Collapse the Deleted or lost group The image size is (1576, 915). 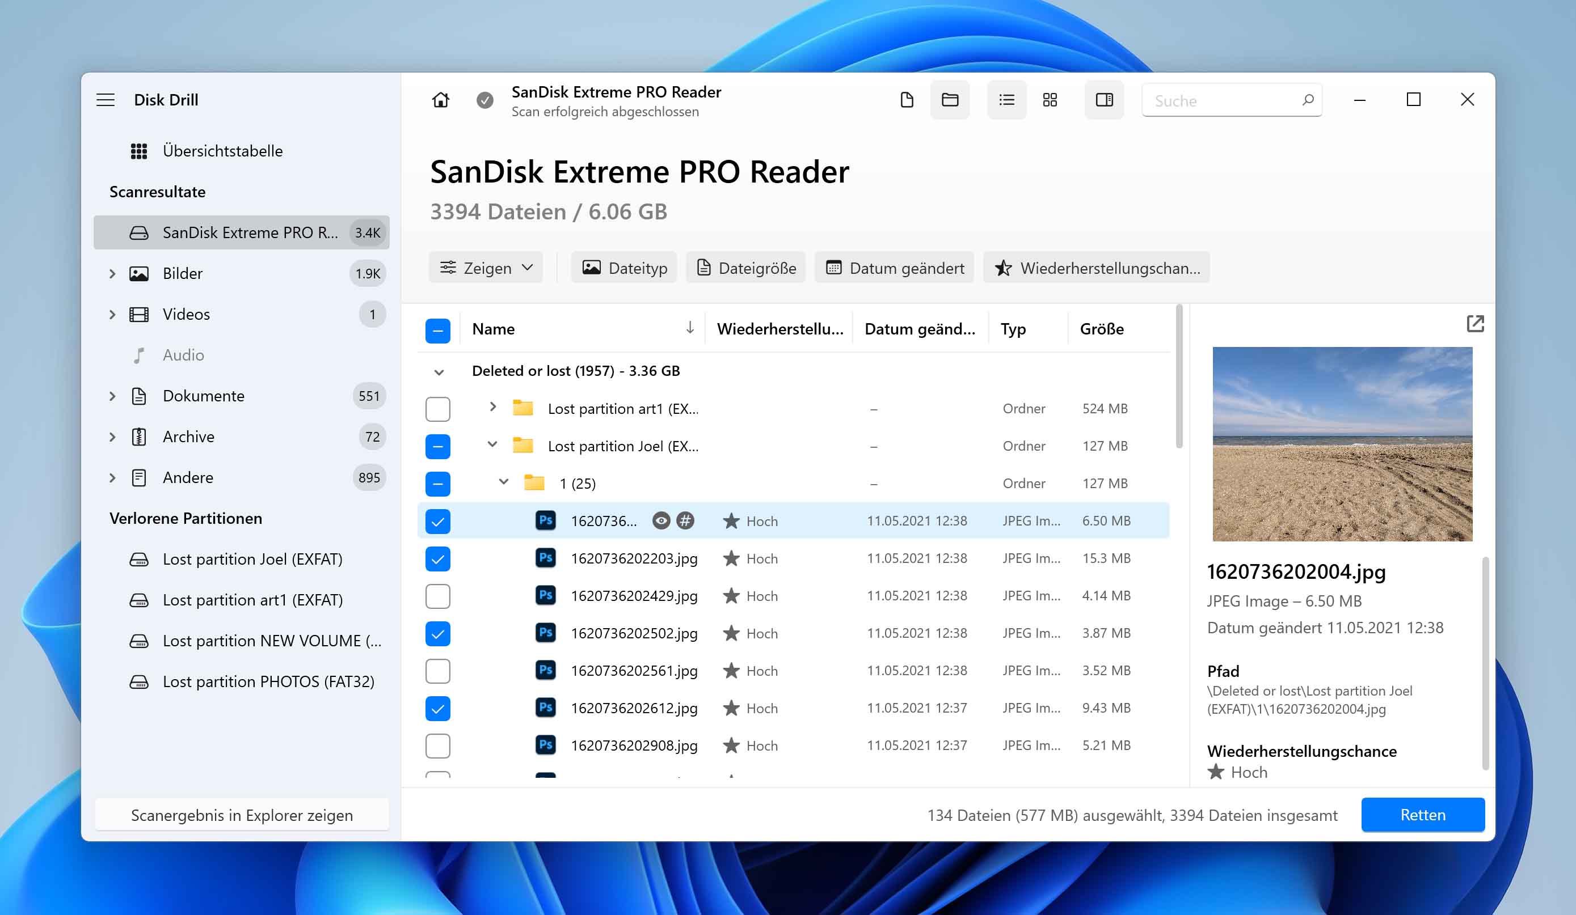tap(439, 372)
